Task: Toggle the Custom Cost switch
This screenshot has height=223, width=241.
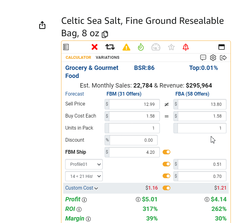Action: pos(166,188)
